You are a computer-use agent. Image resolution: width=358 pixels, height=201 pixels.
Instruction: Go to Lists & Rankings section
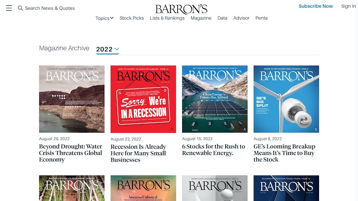[x=167, y=18]
